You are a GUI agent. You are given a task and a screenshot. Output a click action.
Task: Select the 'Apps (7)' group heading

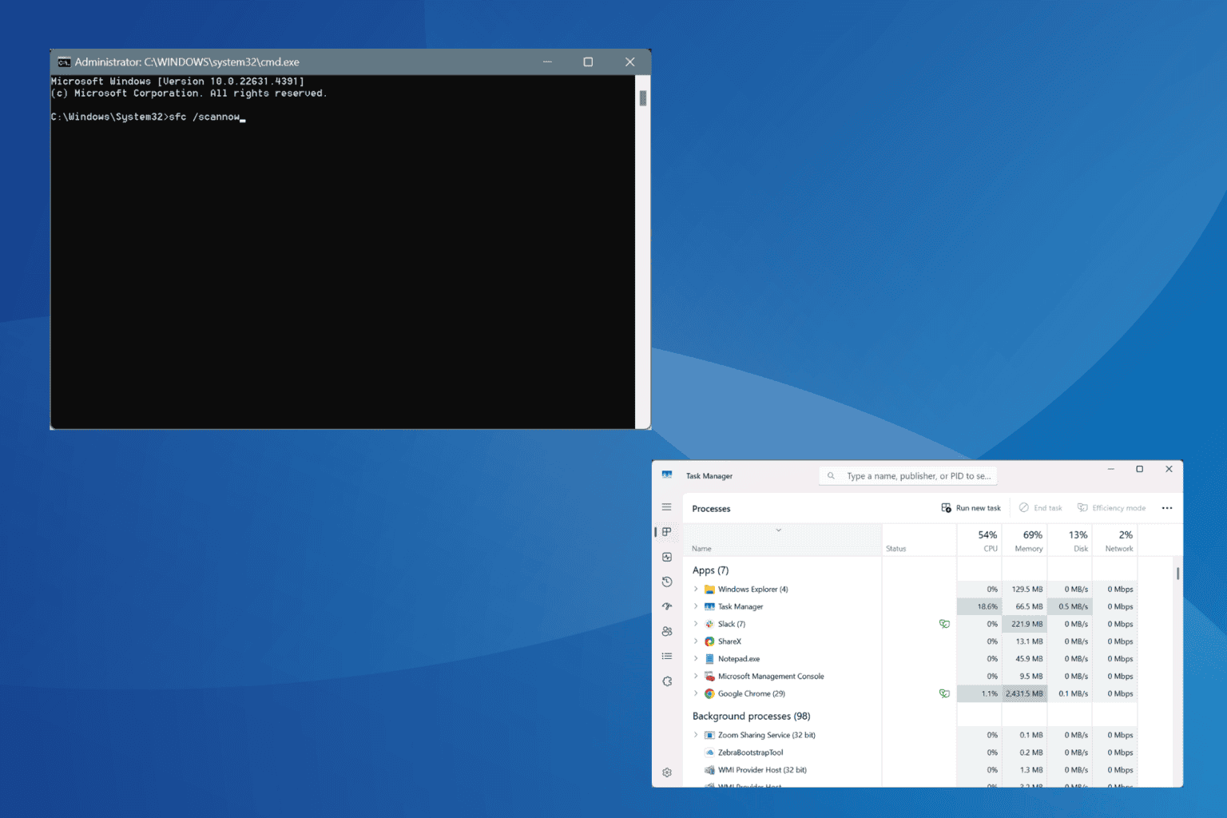(710, 570)
